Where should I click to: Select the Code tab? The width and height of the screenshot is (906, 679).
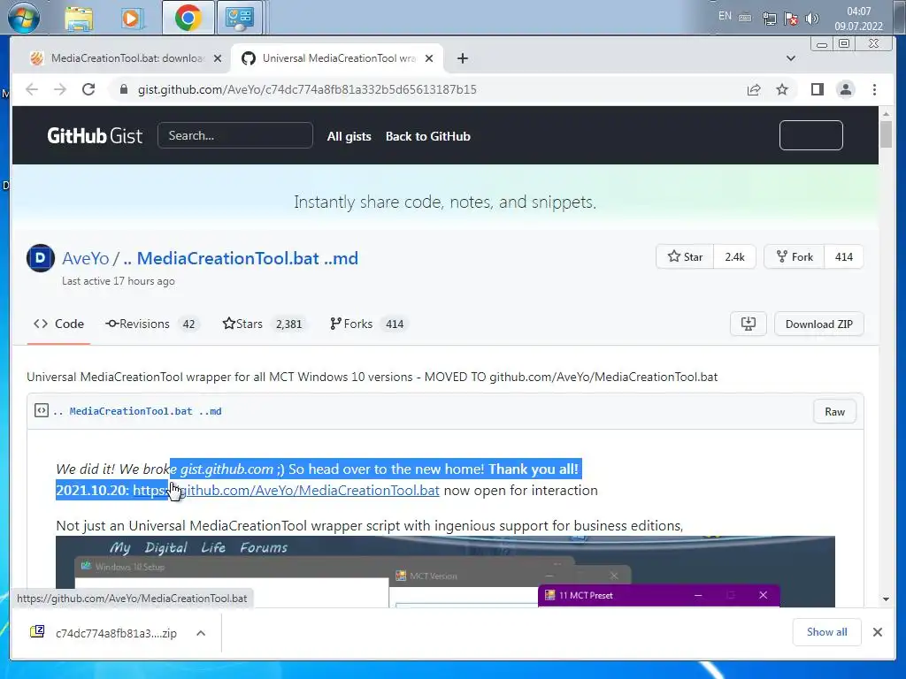[58, 324]
